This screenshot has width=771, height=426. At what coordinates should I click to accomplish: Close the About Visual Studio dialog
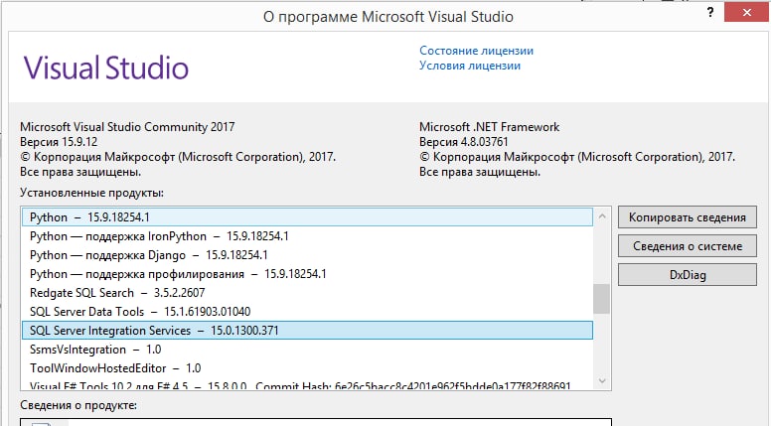point(747,13)
